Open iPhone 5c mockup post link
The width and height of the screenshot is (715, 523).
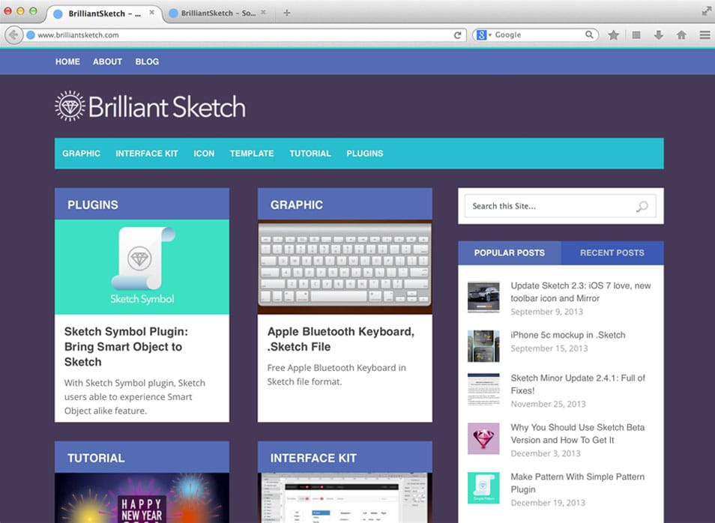[567, 335]
